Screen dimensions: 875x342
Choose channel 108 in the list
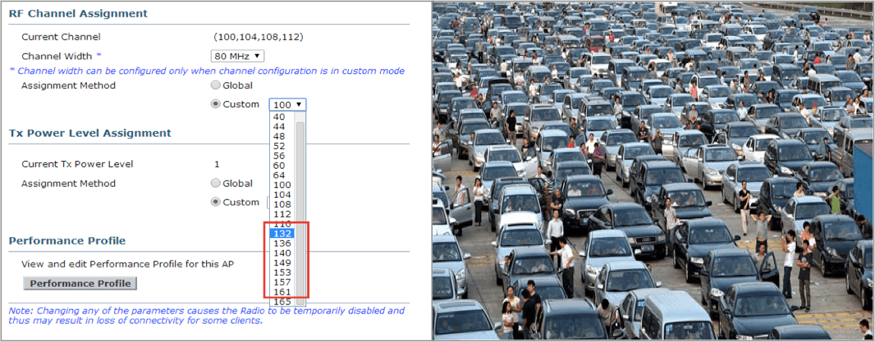point(282,205)
